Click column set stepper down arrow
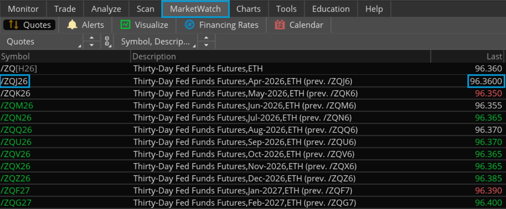 tap(206, 45)
